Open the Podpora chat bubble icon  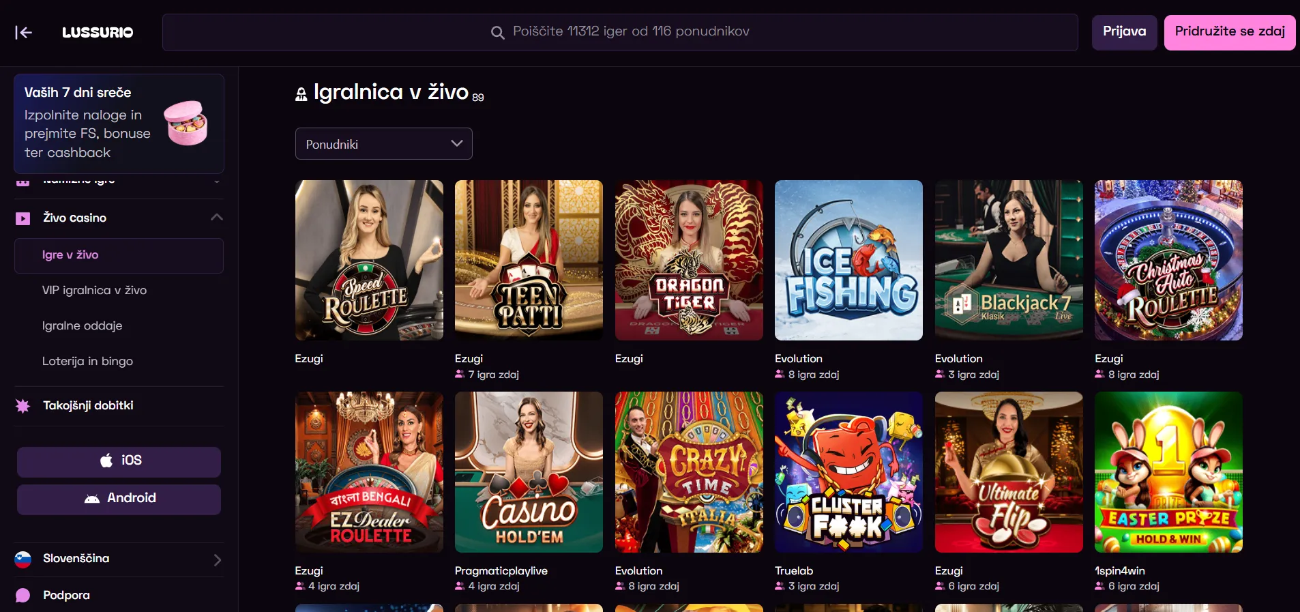click(23, 596)
